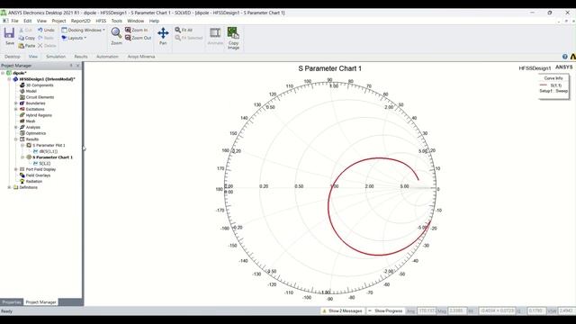Click the Paste icon in the ribbon
This screenshot has width=576, height=324.
tap(22, 46)
